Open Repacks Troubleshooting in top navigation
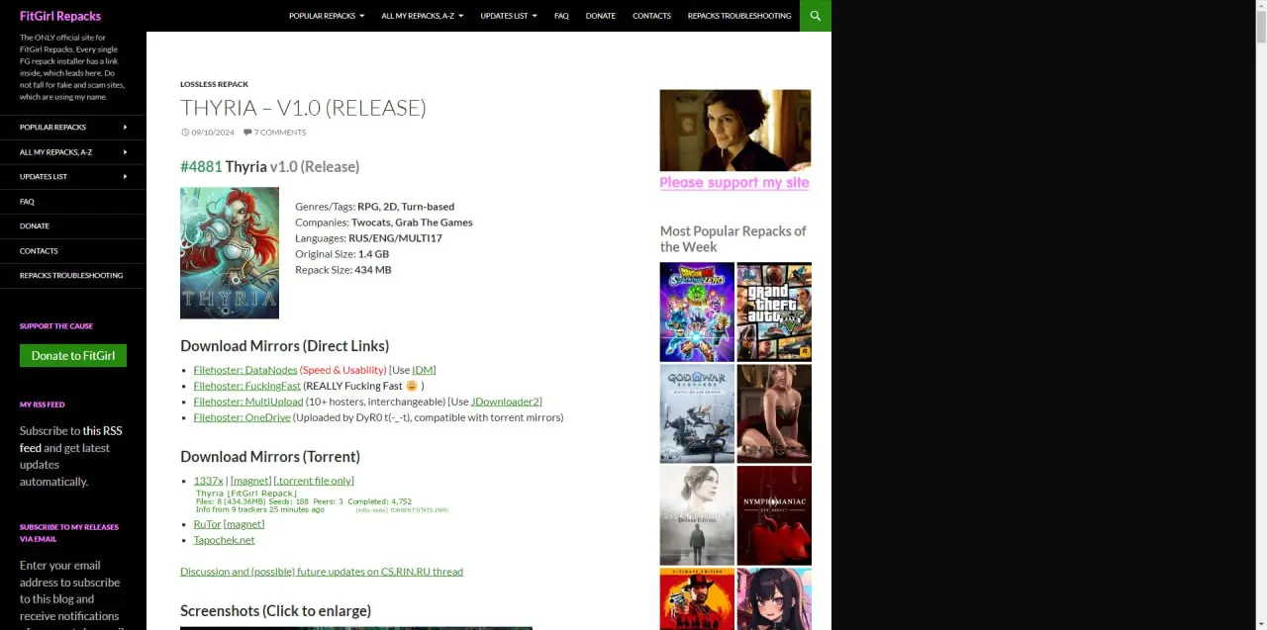 (739, 16)
